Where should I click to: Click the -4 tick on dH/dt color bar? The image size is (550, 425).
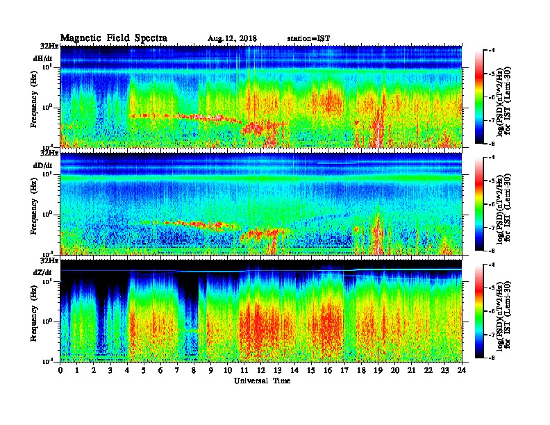coord(492,51)
